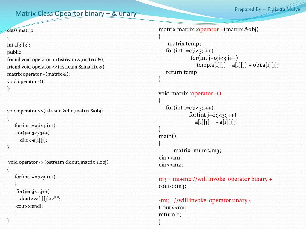Click the "main()" line
The height and width of the screenshot is (229, 306).
(167, 136)
